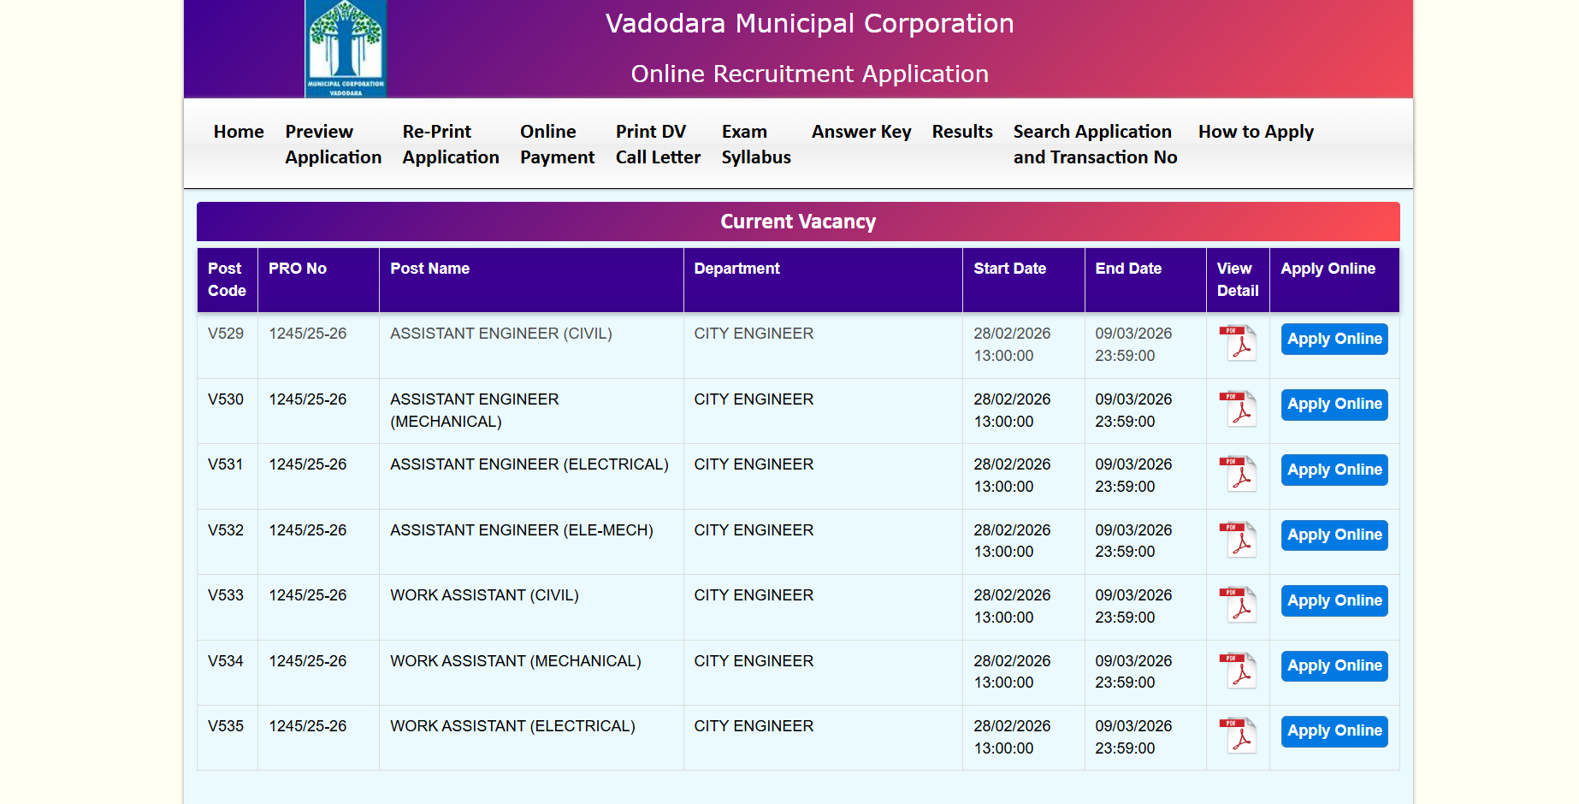This screenshot has width=1579, height=804.
Task: Apply Online for Assistant Engineer (Civil)
Action: click(1334, 339)
